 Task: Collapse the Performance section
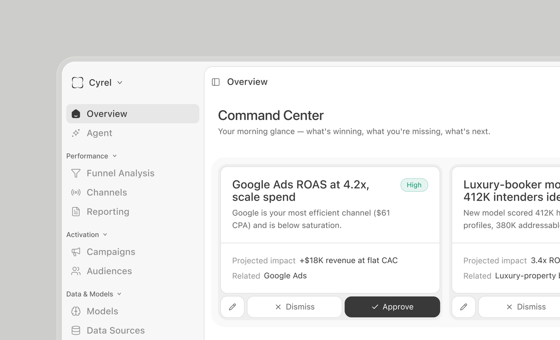click(x=91, y=156)
